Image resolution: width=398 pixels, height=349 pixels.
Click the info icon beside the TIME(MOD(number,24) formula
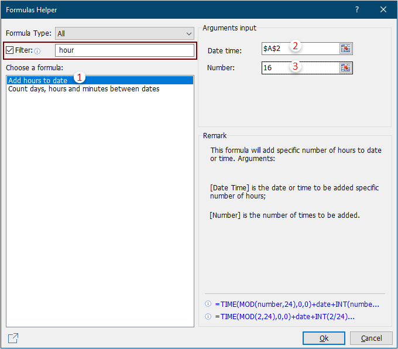[208, 304]
